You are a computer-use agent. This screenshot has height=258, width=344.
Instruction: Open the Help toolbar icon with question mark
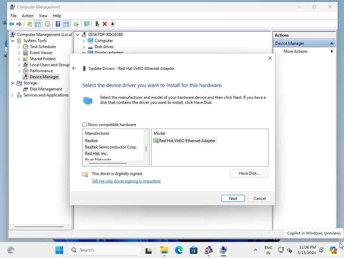tap(58, 24)
